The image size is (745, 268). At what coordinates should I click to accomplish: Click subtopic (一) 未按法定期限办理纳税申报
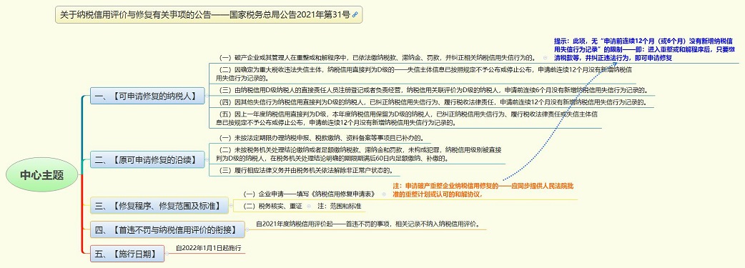[x=321, y=138]
